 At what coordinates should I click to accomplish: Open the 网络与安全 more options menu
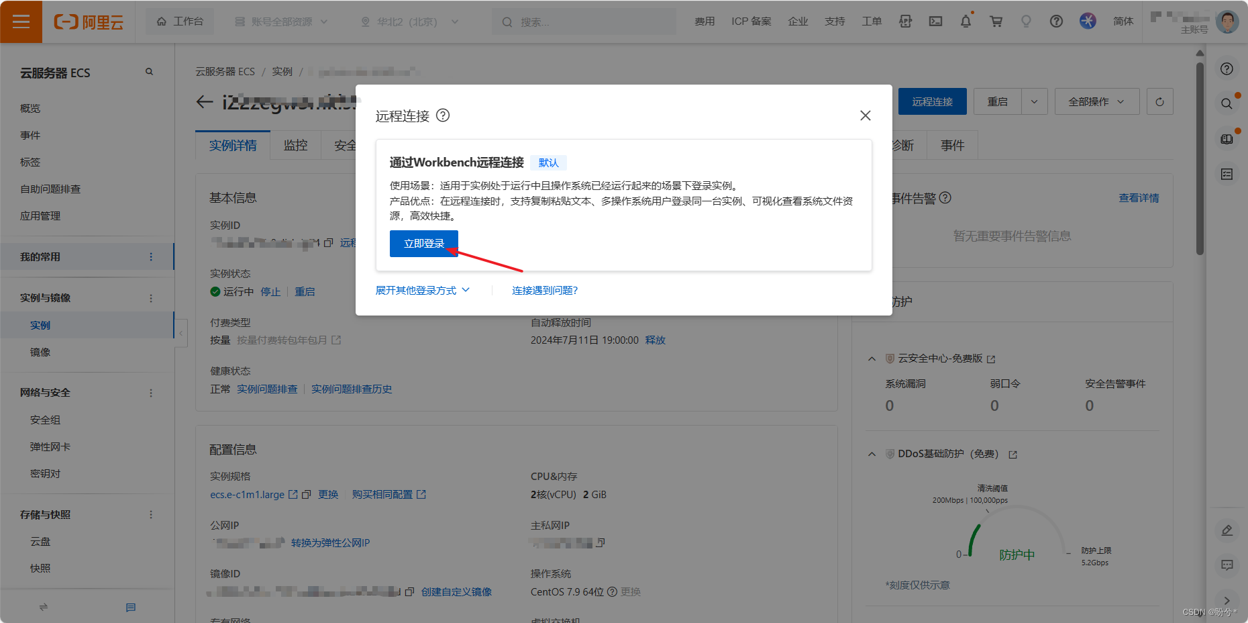(151, 393)
